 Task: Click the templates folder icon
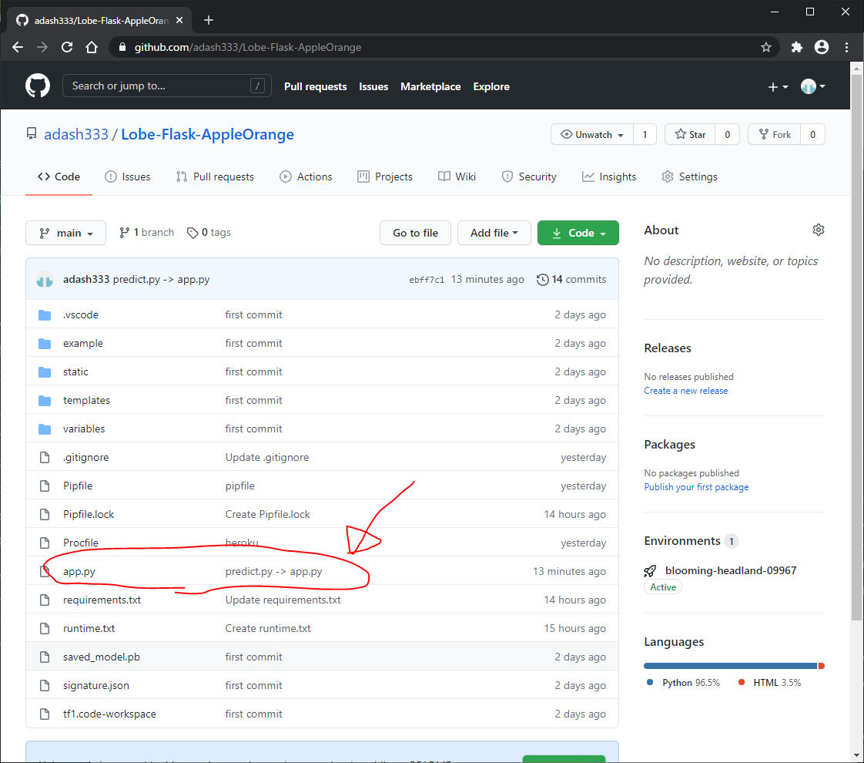[45, 400]
